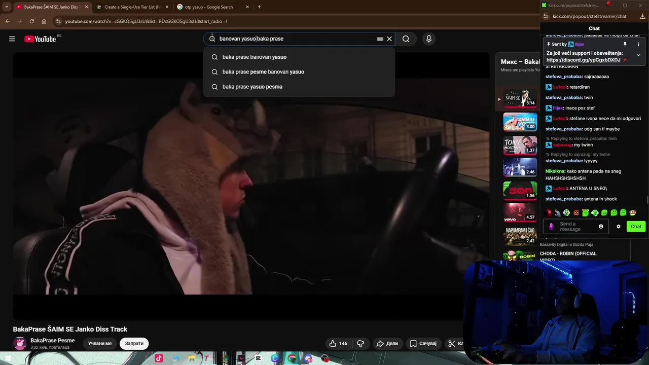Viewport: 649px width, 365px height.
Task: Play the ŠAIM SE playlist thumbnail
Action: (x=520, y=99)
